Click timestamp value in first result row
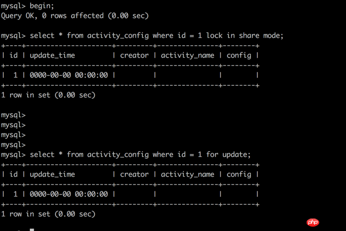 tap(69, 75)
